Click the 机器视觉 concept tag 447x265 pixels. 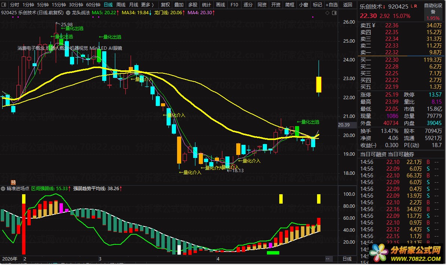(x=79, y=48)
